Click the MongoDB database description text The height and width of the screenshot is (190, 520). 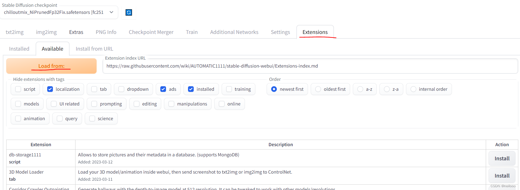tap(159, 155)
